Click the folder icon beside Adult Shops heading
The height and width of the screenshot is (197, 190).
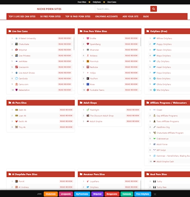click(x=81, y=103)
